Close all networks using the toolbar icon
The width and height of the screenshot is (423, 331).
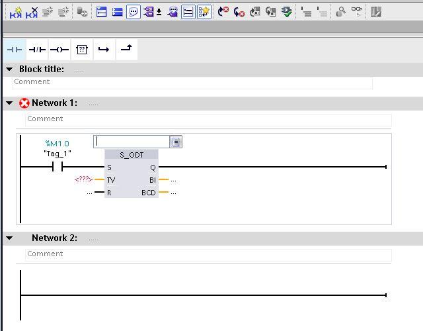coord(118,12)
